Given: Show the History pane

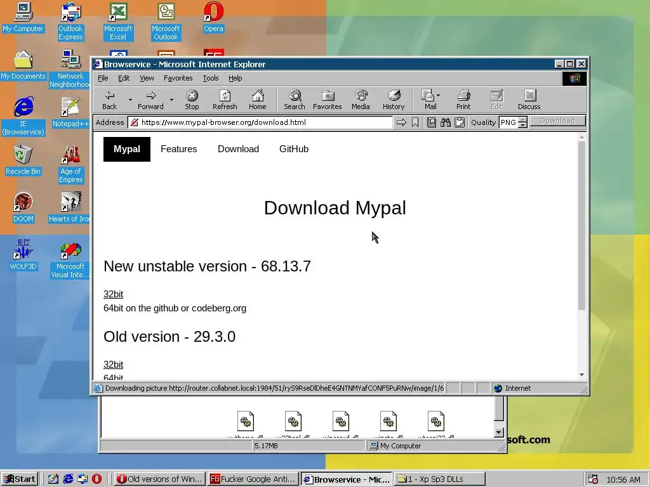Looking at the screenshot, I should click(394, 100).
